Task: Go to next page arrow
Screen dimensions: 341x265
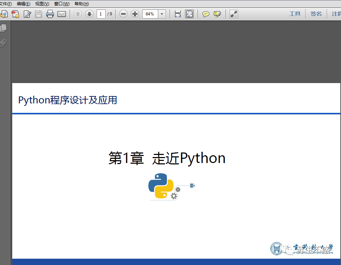Action: point(89,14)
